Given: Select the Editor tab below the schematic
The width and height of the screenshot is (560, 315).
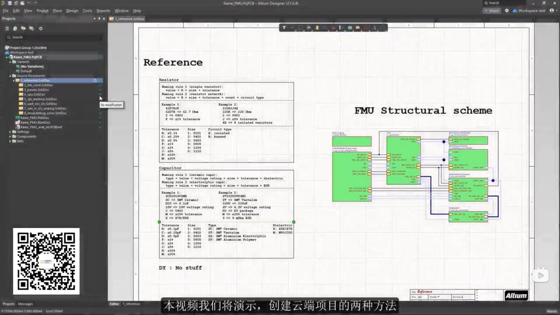Looking at the screenshot, I should pyautogui.click(x=114, y=304).
